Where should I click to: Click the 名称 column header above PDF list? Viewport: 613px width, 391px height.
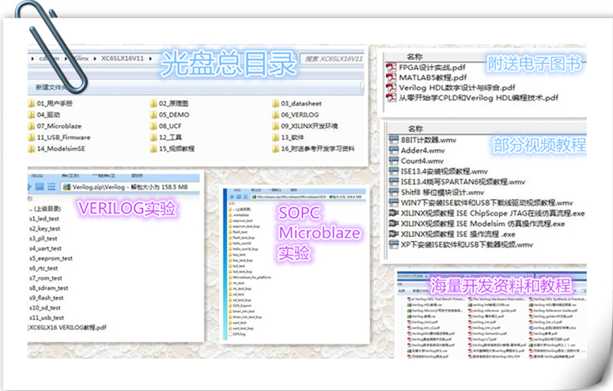[x=414, y=57]
